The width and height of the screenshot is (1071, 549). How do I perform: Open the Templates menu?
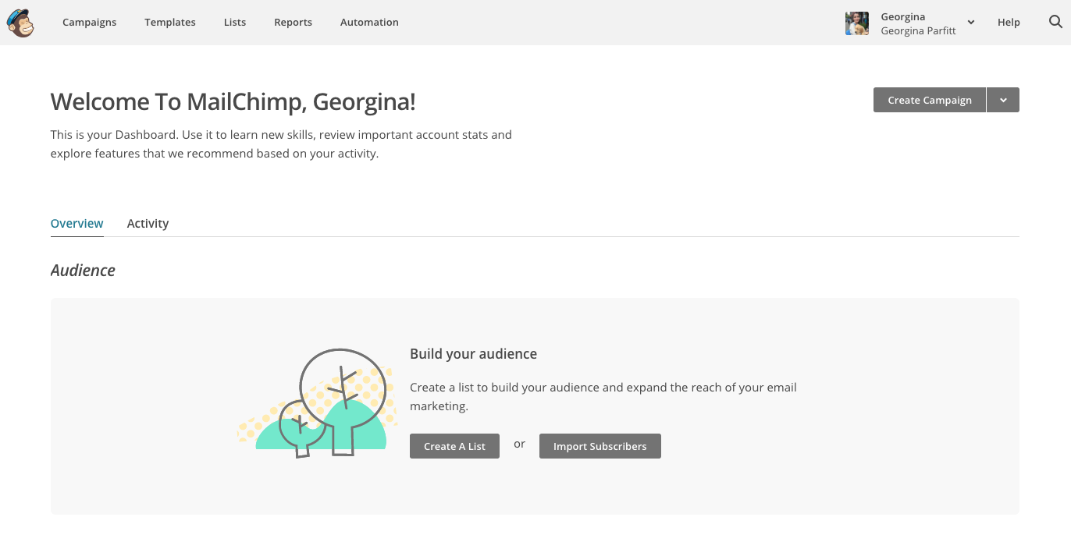click(x=170, y=23)
